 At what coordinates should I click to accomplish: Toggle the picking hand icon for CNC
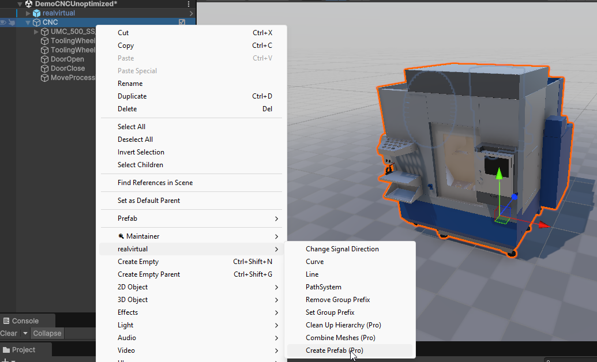point(12,22)
